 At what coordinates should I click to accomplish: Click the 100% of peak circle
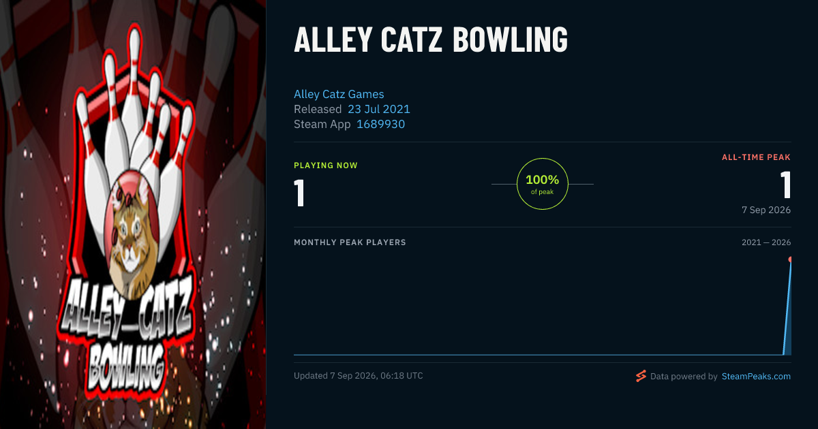tap(543, 184)
